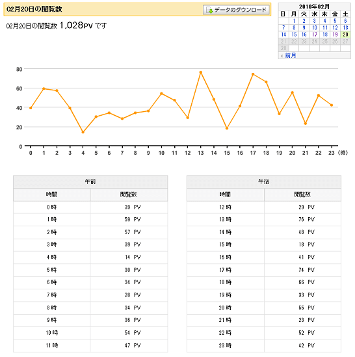This screenshot has height=357, width=355.
Task: Click the 4時 row showing 14 PV
Action: pos(90,258)
